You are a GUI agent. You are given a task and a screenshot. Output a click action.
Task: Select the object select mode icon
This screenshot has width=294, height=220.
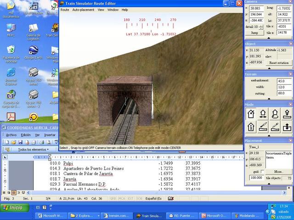coord(252,113)
